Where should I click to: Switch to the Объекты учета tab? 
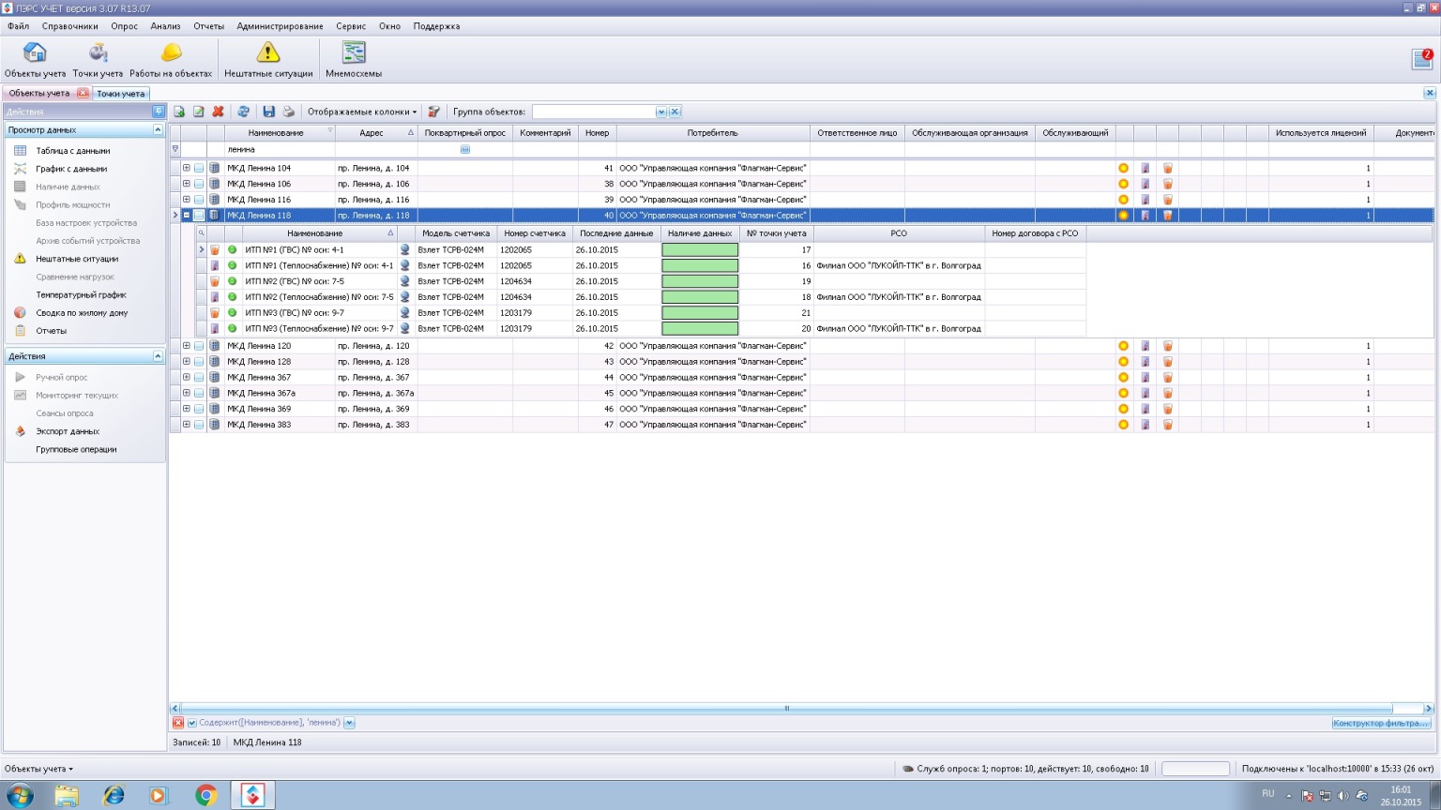pyautogui.click(x=39, y=94)
